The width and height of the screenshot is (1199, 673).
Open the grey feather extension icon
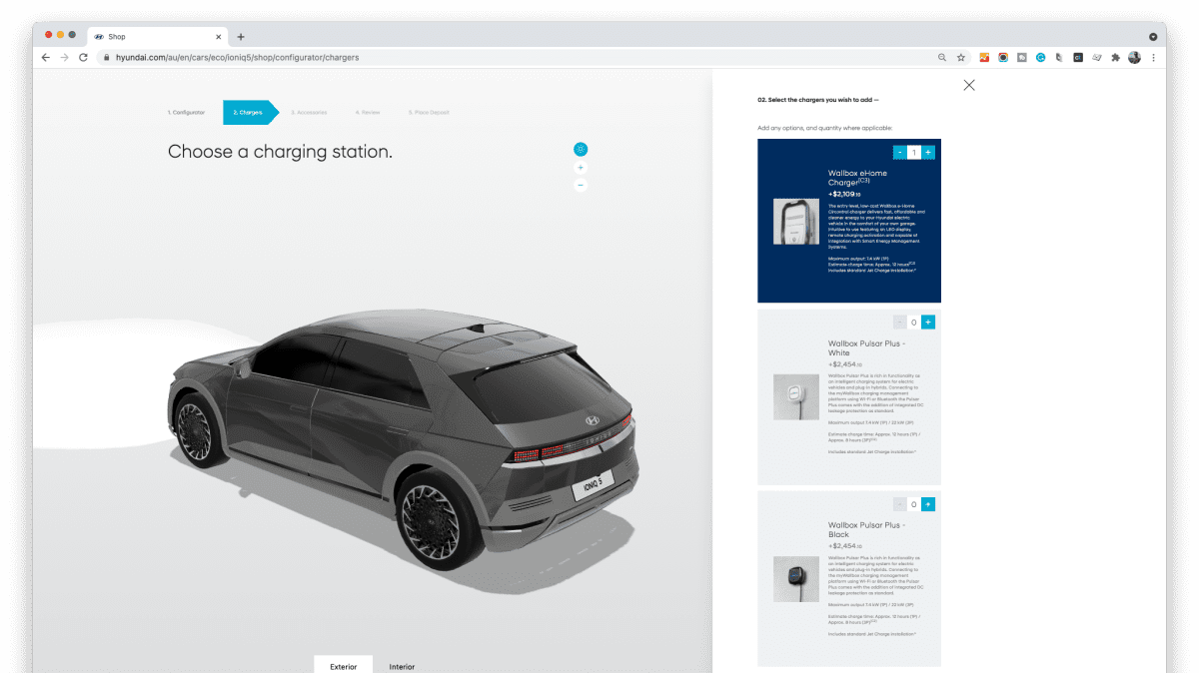click(x=1059, y=57)
